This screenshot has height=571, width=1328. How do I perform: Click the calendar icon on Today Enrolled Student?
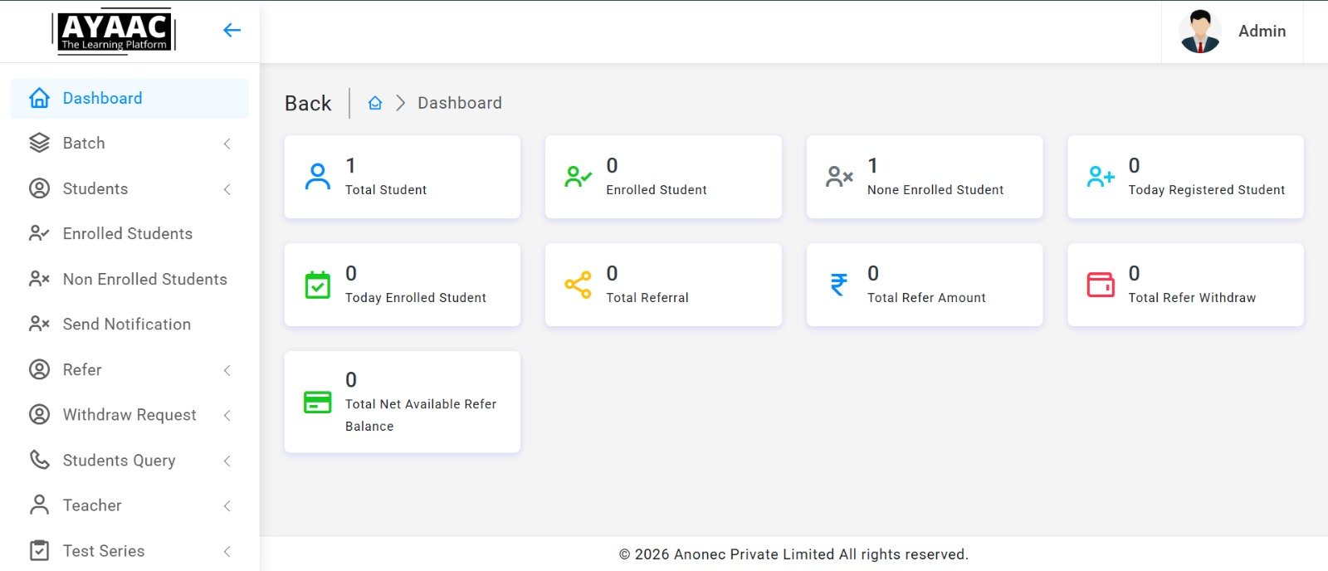[317, 285]
